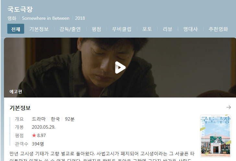Open the 리뷰 tab
The width and height of the screenshot is (236, 161).
point(168,29)
